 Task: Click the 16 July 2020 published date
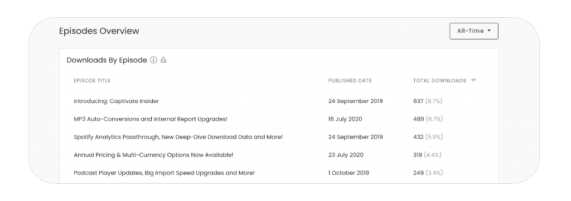coord(345,119)
